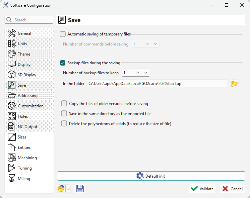Increase number of backup files to keep
The image size is (250, 198).
point(138,73)
